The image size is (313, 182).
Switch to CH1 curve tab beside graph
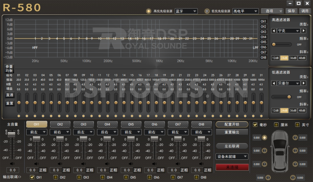[x=263, y=21]
